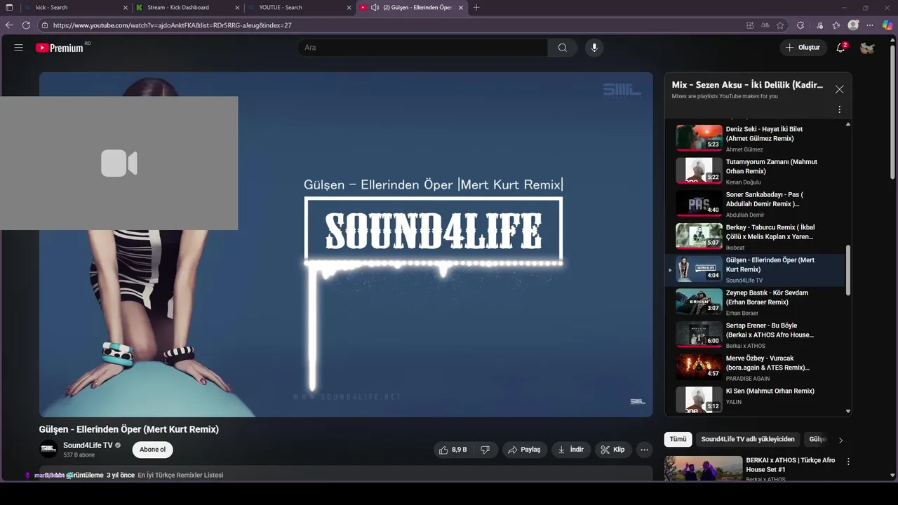Open the notifications bell
898x505 pixels.
pyautogui.click(x=840, y=48)
